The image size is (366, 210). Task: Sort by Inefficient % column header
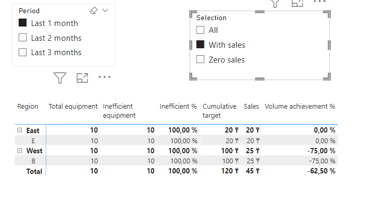pos(178,107)
